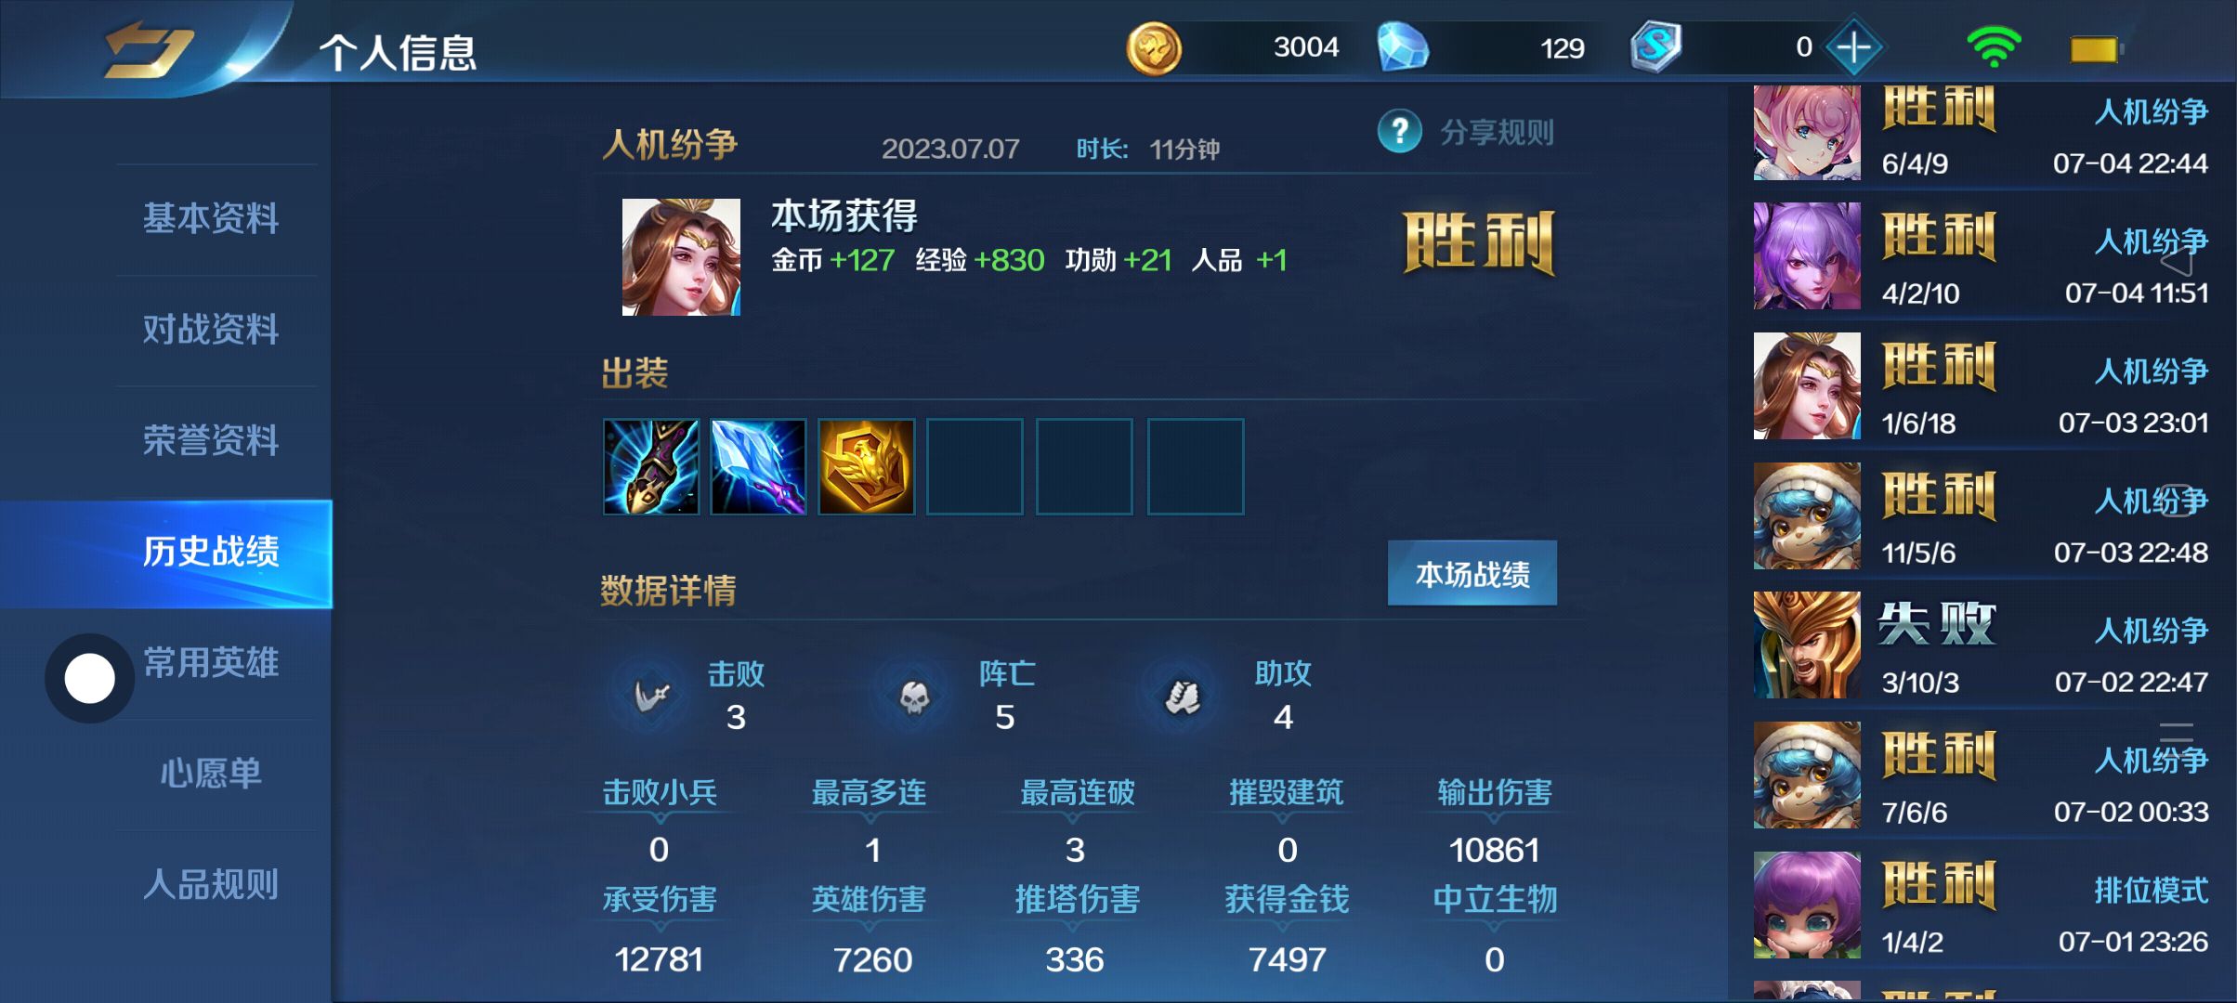Open the 失败 match record 3/10/3
The height and width of the screenshot is (1003, 2237).
coord(1981,645)
